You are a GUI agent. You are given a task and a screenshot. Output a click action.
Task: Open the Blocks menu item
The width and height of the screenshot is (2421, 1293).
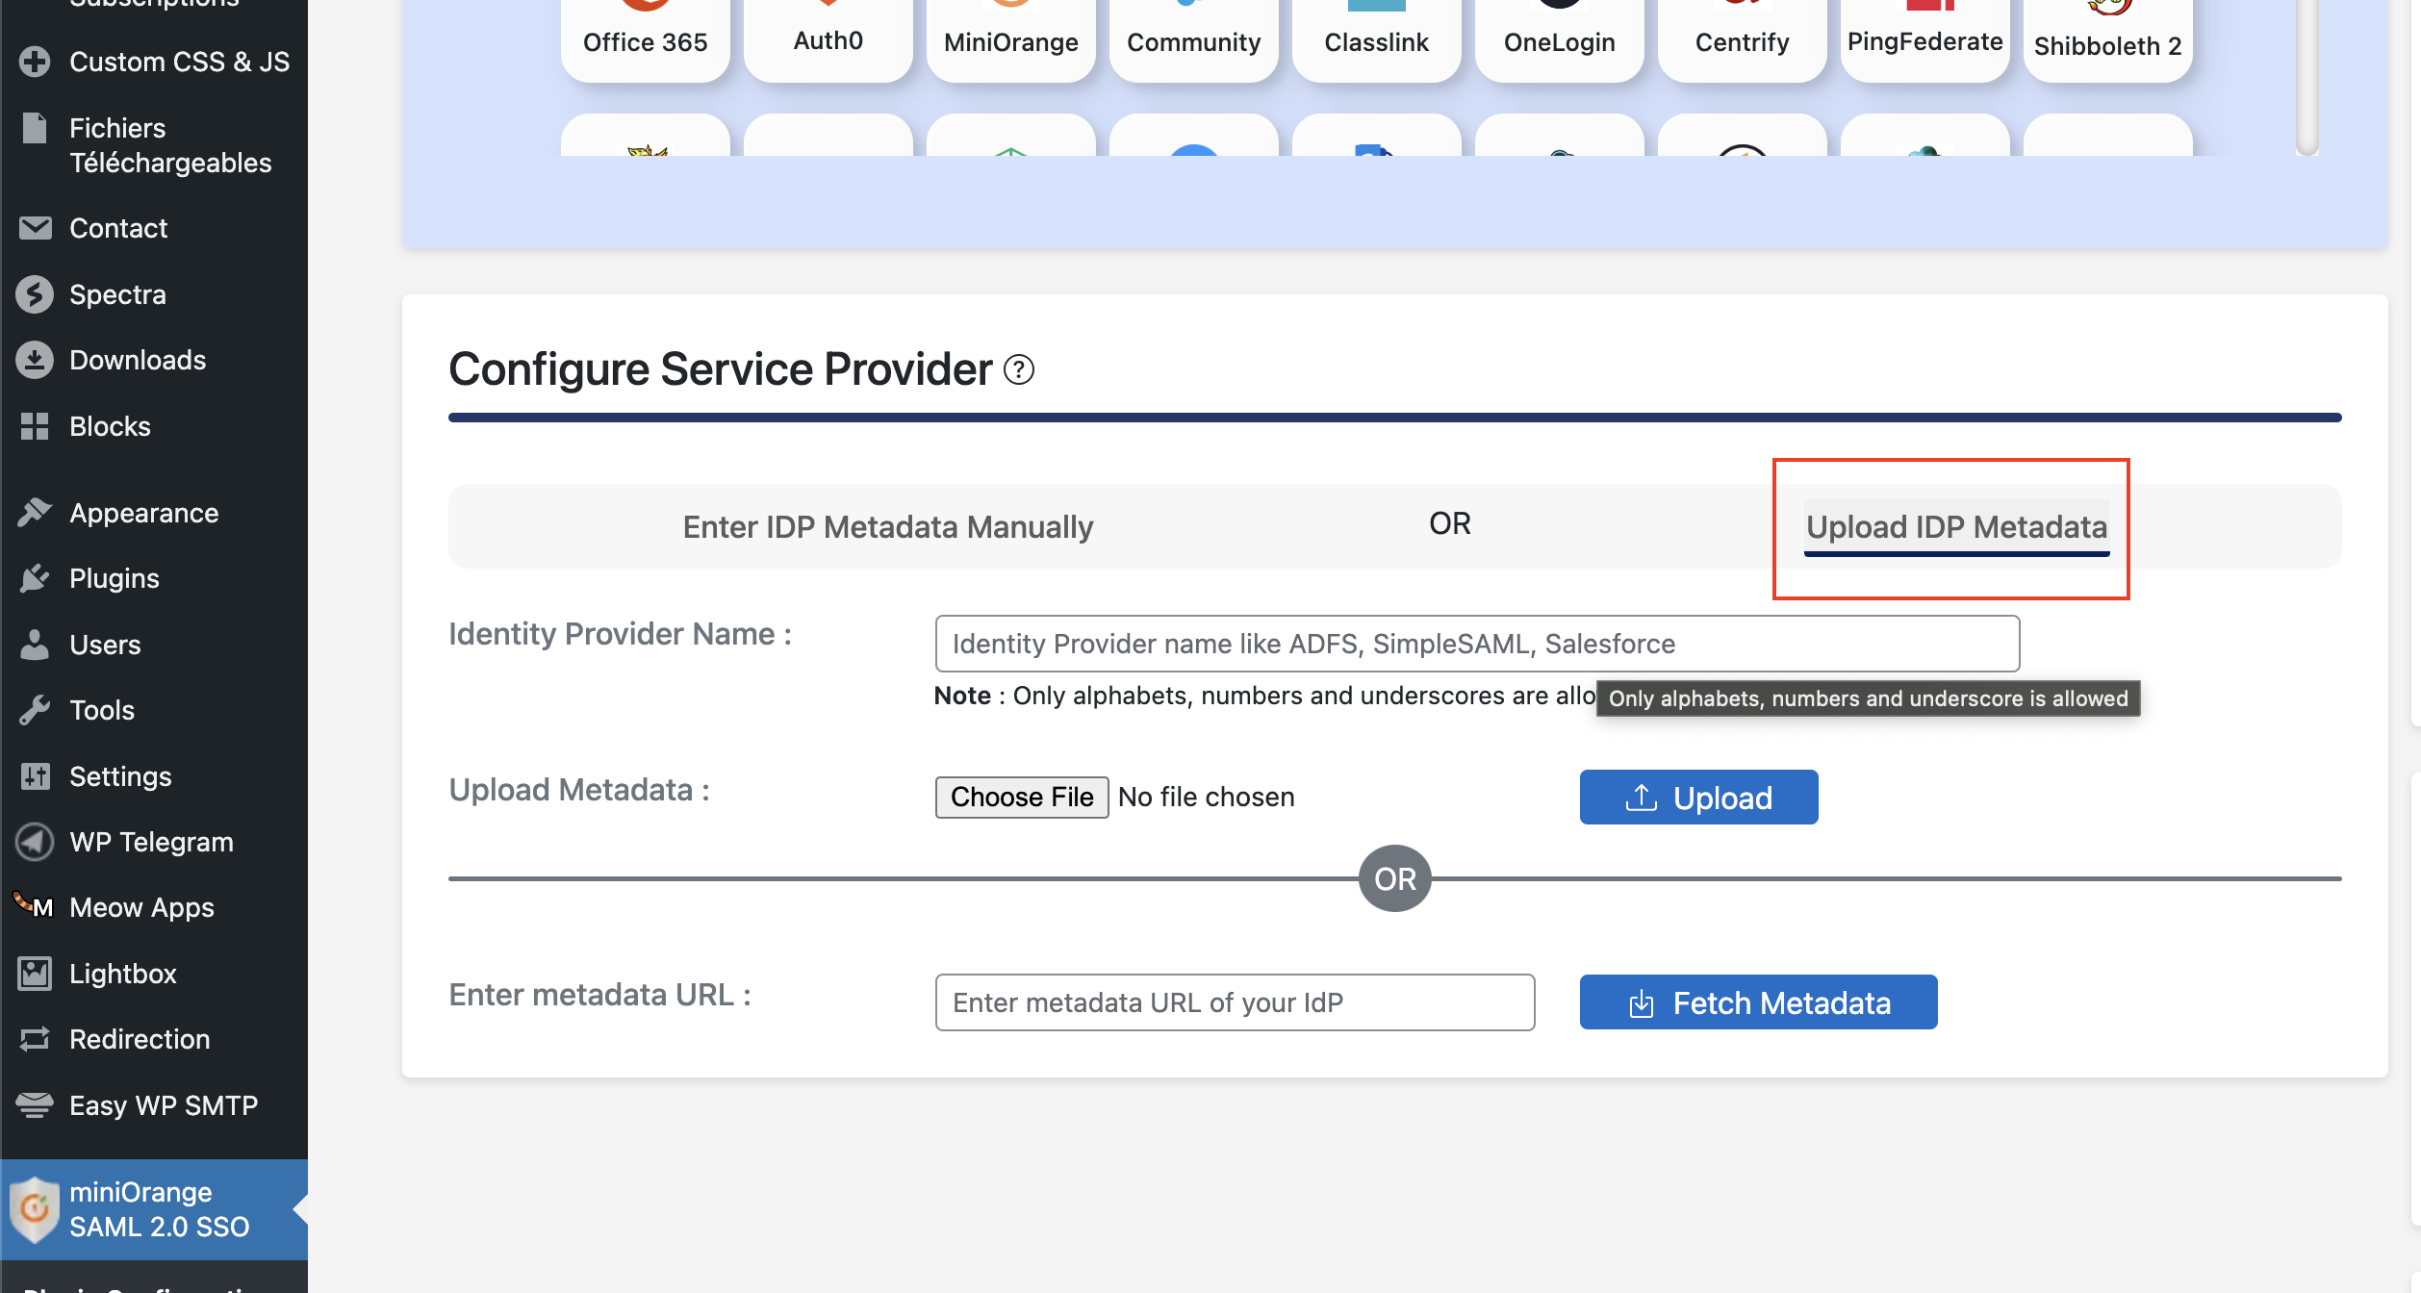click(x=154, y=426)
